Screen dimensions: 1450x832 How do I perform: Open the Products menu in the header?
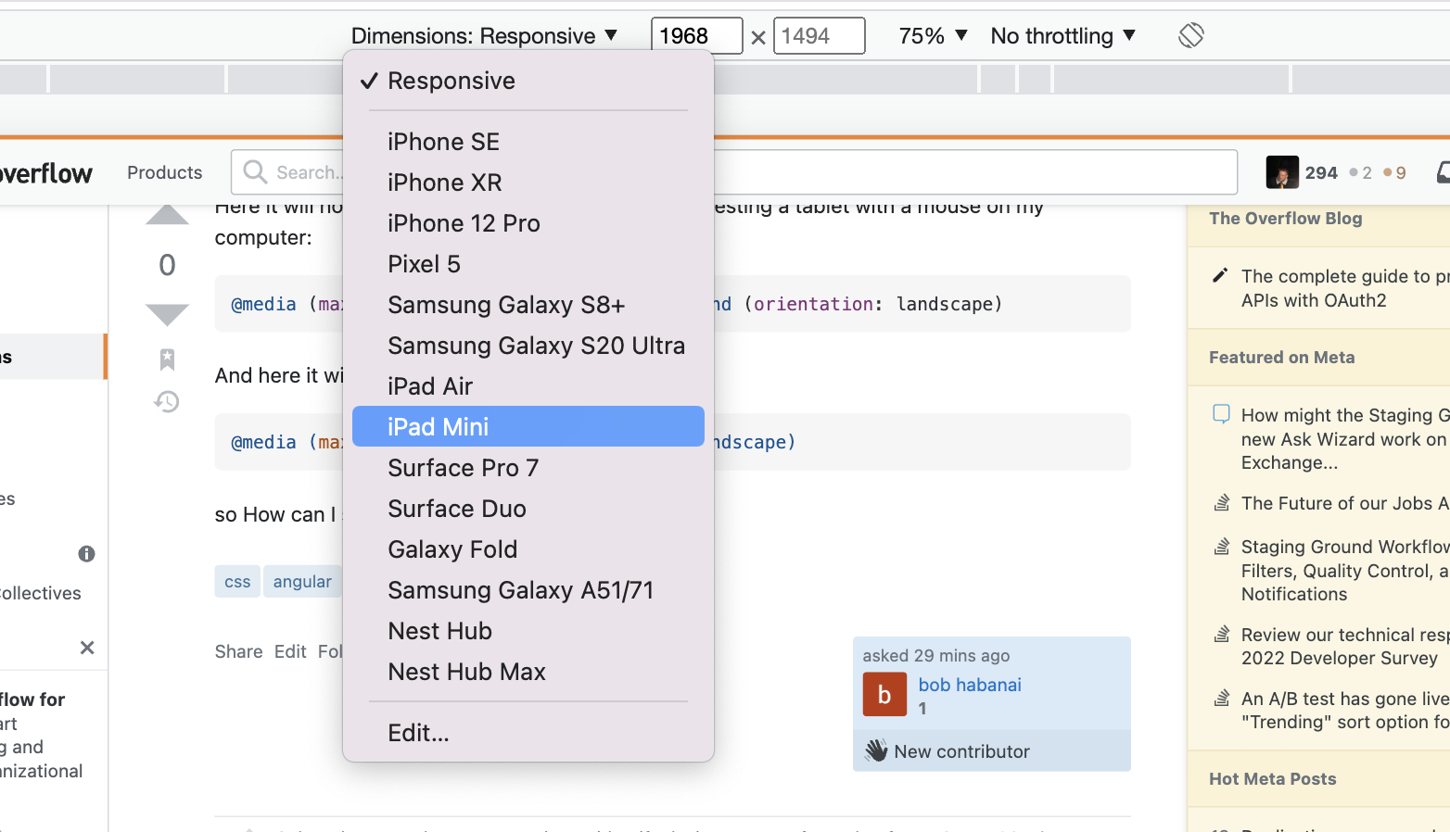[165, 172]
